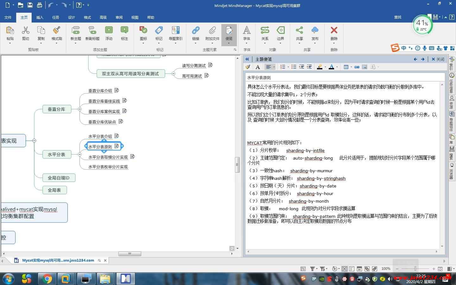Insert hyperlink in notes toolbar

click(357, 67)
